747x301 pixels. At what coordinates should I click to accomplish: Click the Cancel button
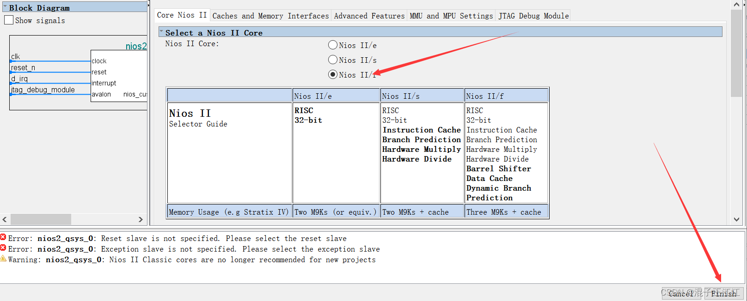(x=680, y=294)
